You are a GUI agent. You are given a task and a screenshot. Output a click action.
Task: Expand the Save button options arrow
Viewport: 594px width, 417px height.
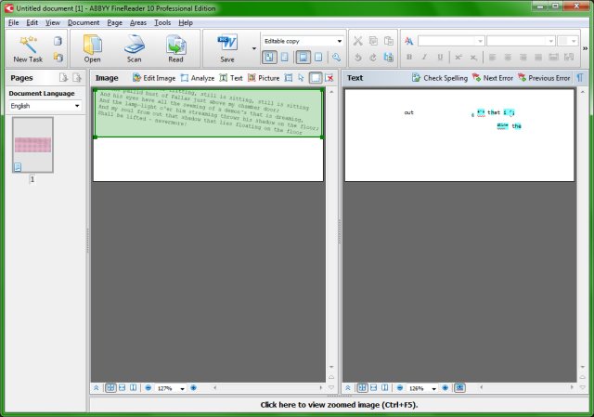(254, 48)
